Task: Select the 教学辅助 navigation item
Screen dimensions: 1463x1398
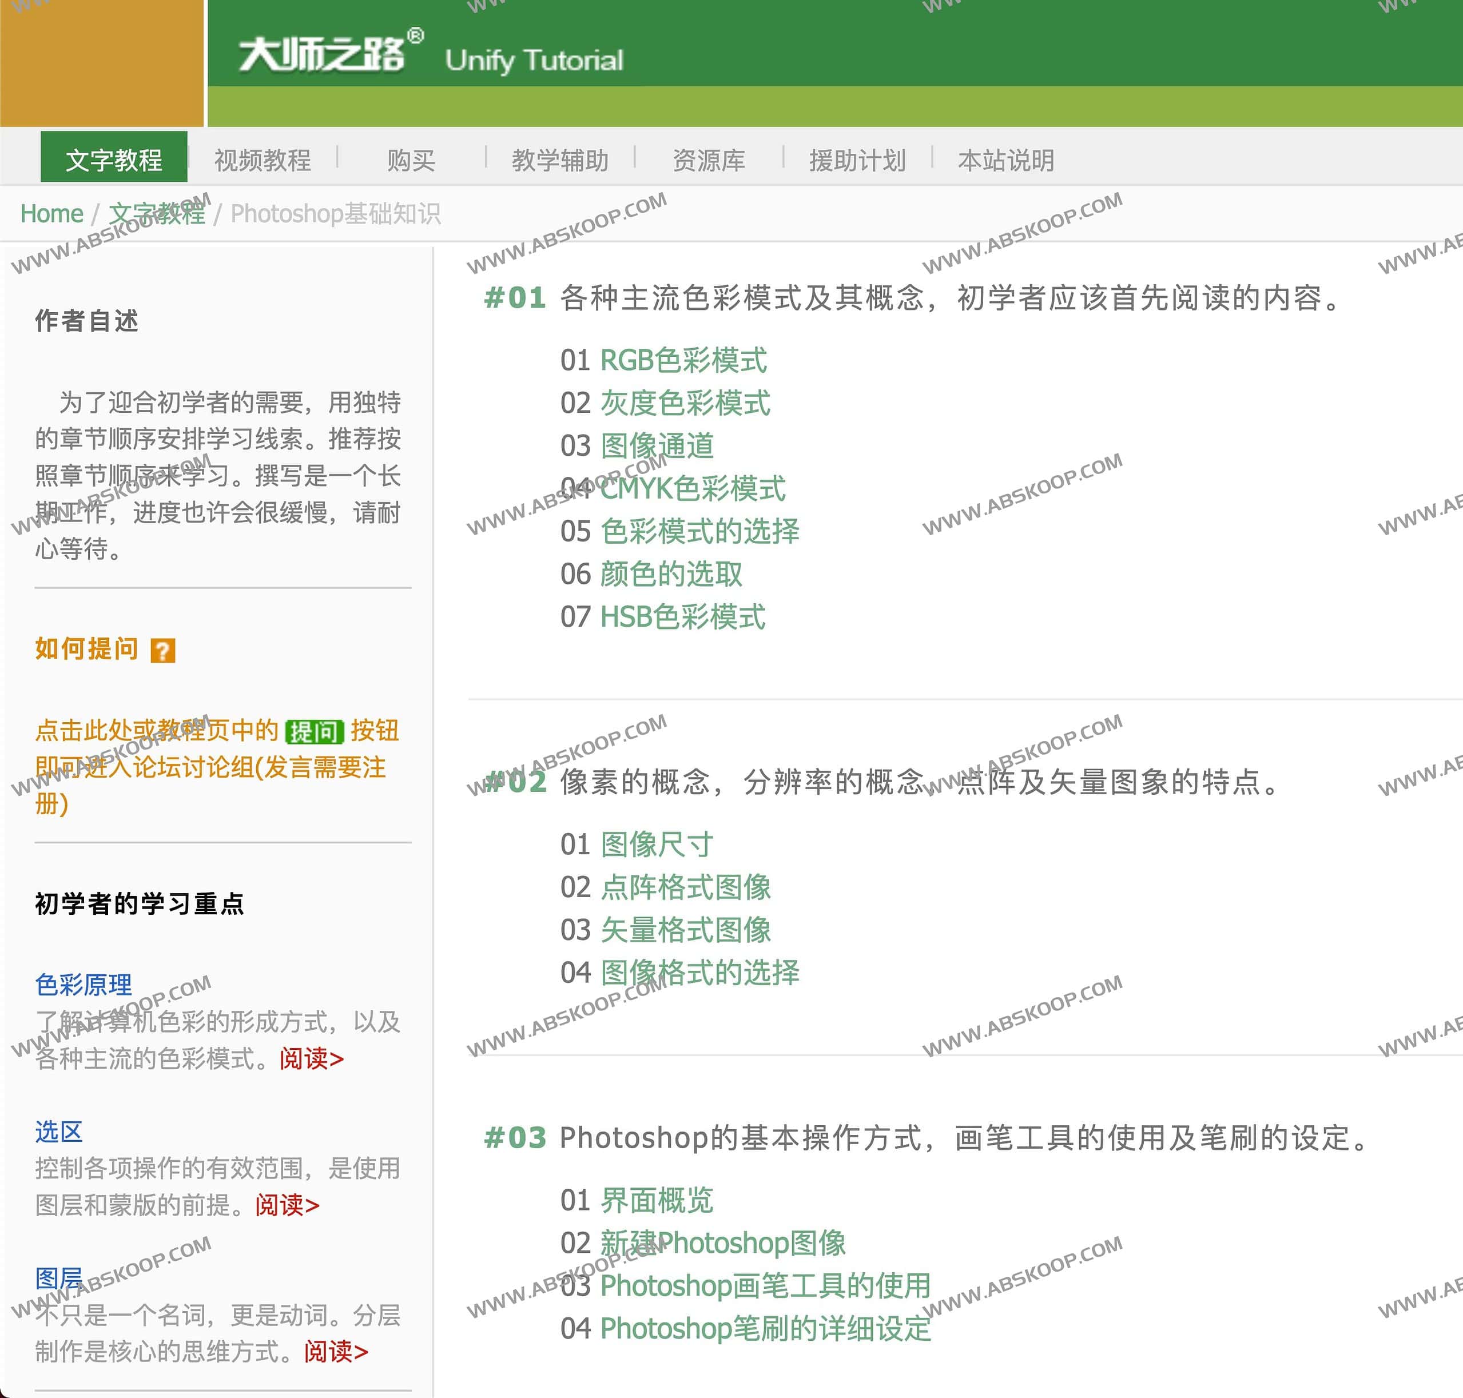Action: coord(560,159)
